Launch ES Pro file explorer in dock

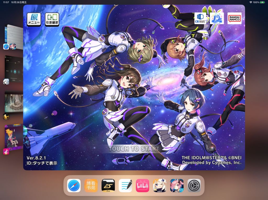pyautogui.click(x=108, y=185)
